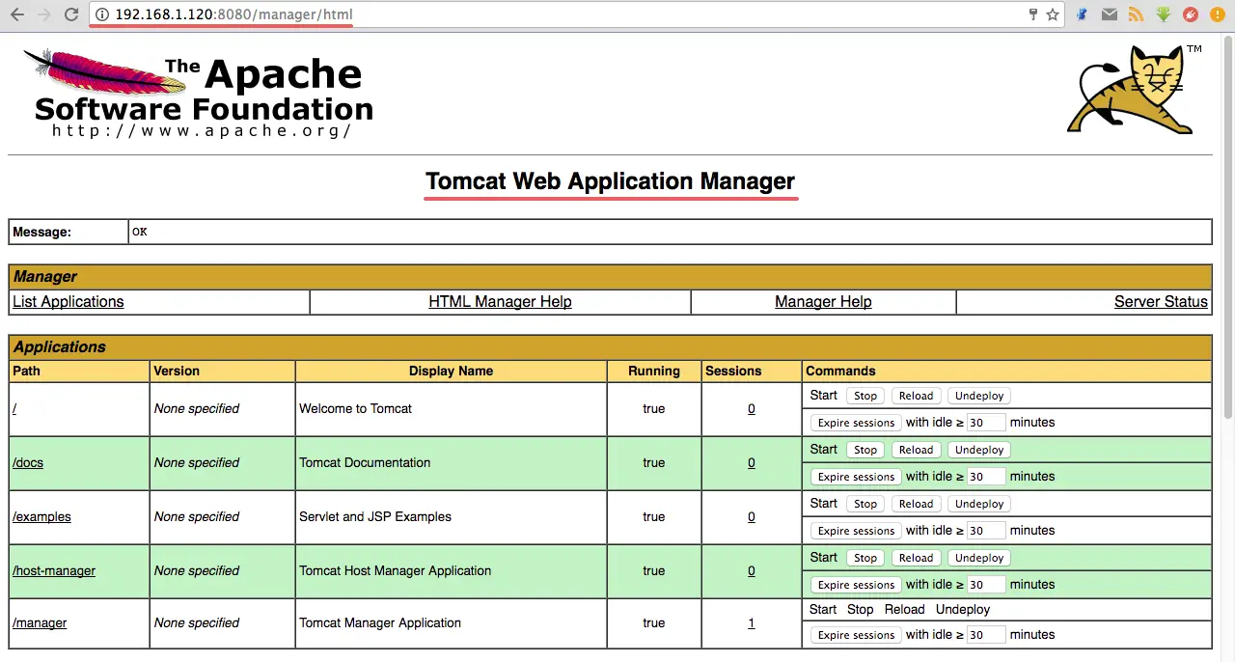Screen dimensions: 1235x662
Task: Stop the /examples application
Action: point(865,504)
